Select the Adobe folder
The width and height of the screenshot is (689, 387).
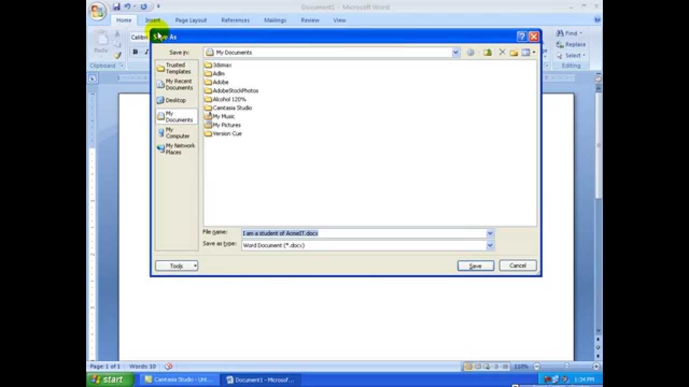coord(216,82)
